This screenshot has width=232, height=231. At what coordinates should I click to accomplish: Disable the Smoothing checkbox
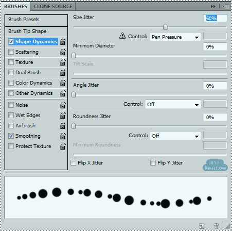11,136
